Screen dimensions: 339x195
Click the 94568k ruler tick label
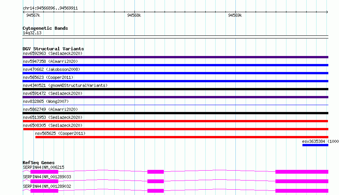pyautogui.click(x=134, y=15)
